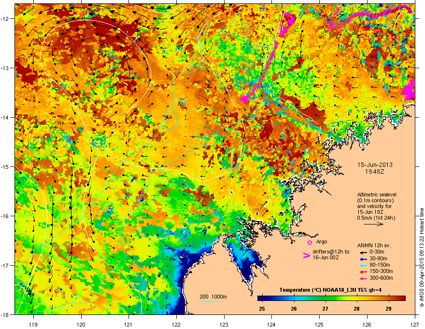The height and width of the screenshot is (329, 425).
Task: Click the ANMN 12h av. legend heading
Action: [374, 245]
